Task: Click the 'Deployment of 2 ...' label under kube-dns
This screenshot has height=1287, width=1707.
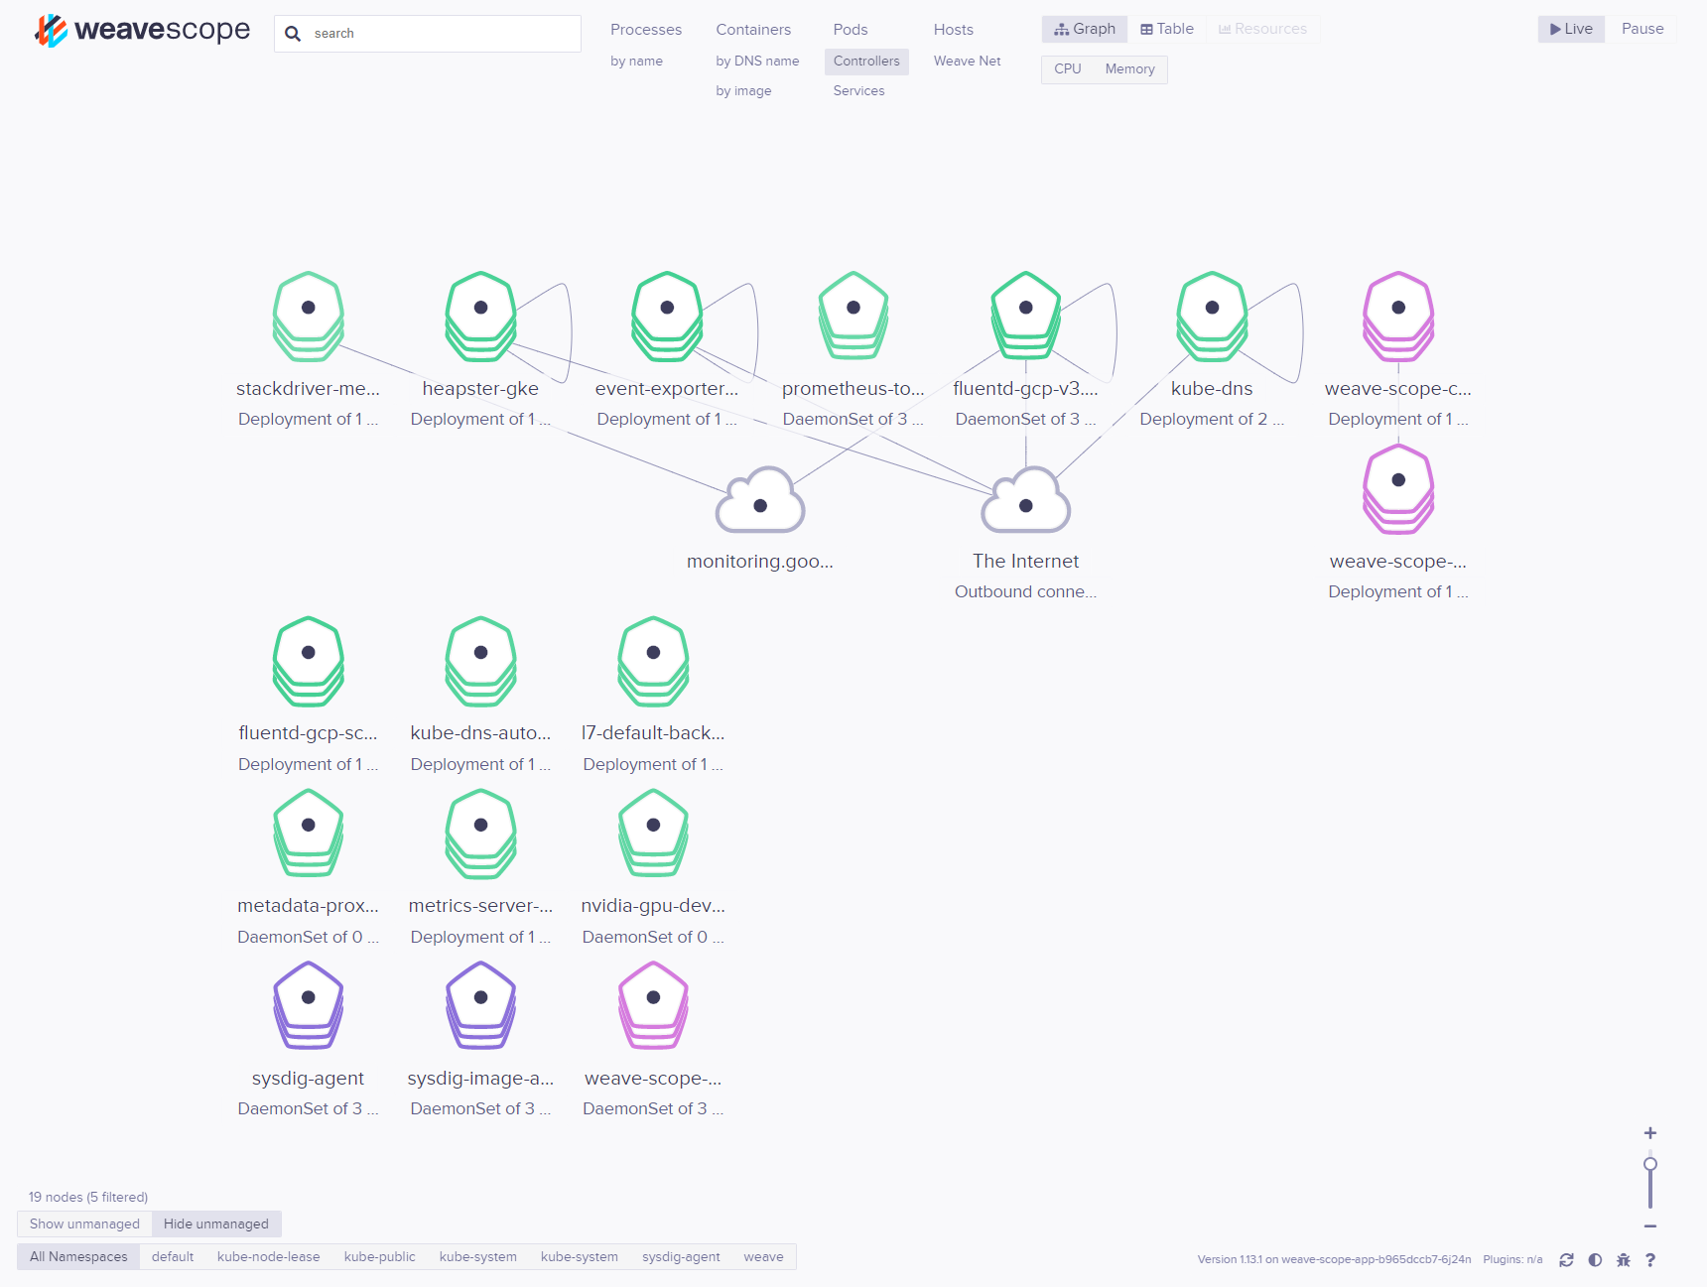Action: (1212, 419)
